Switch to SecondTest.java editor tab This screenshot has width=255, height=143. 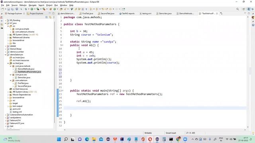pos(106,14)
